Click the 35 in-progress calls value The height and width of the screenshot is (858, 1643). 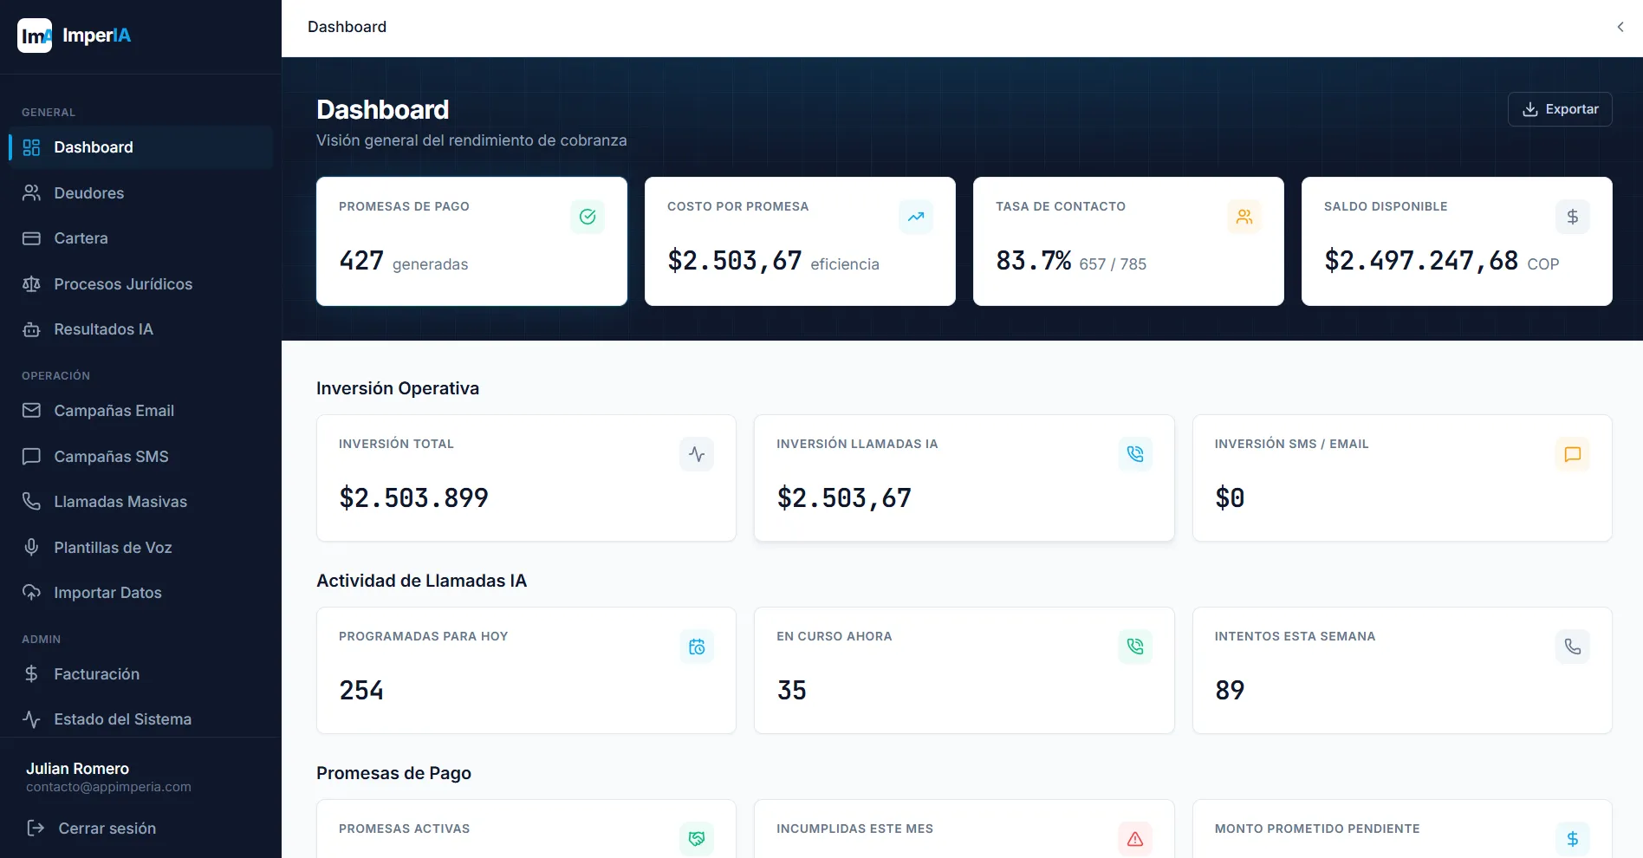point(792,691)
